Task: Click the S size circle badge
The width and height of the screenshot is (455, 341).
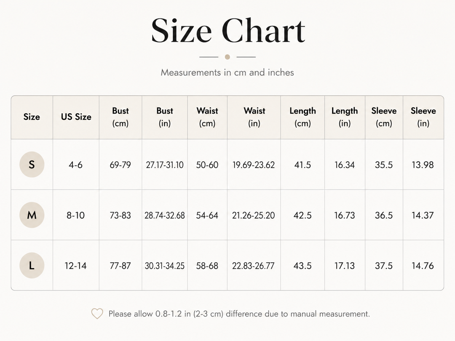Action: 32,165
